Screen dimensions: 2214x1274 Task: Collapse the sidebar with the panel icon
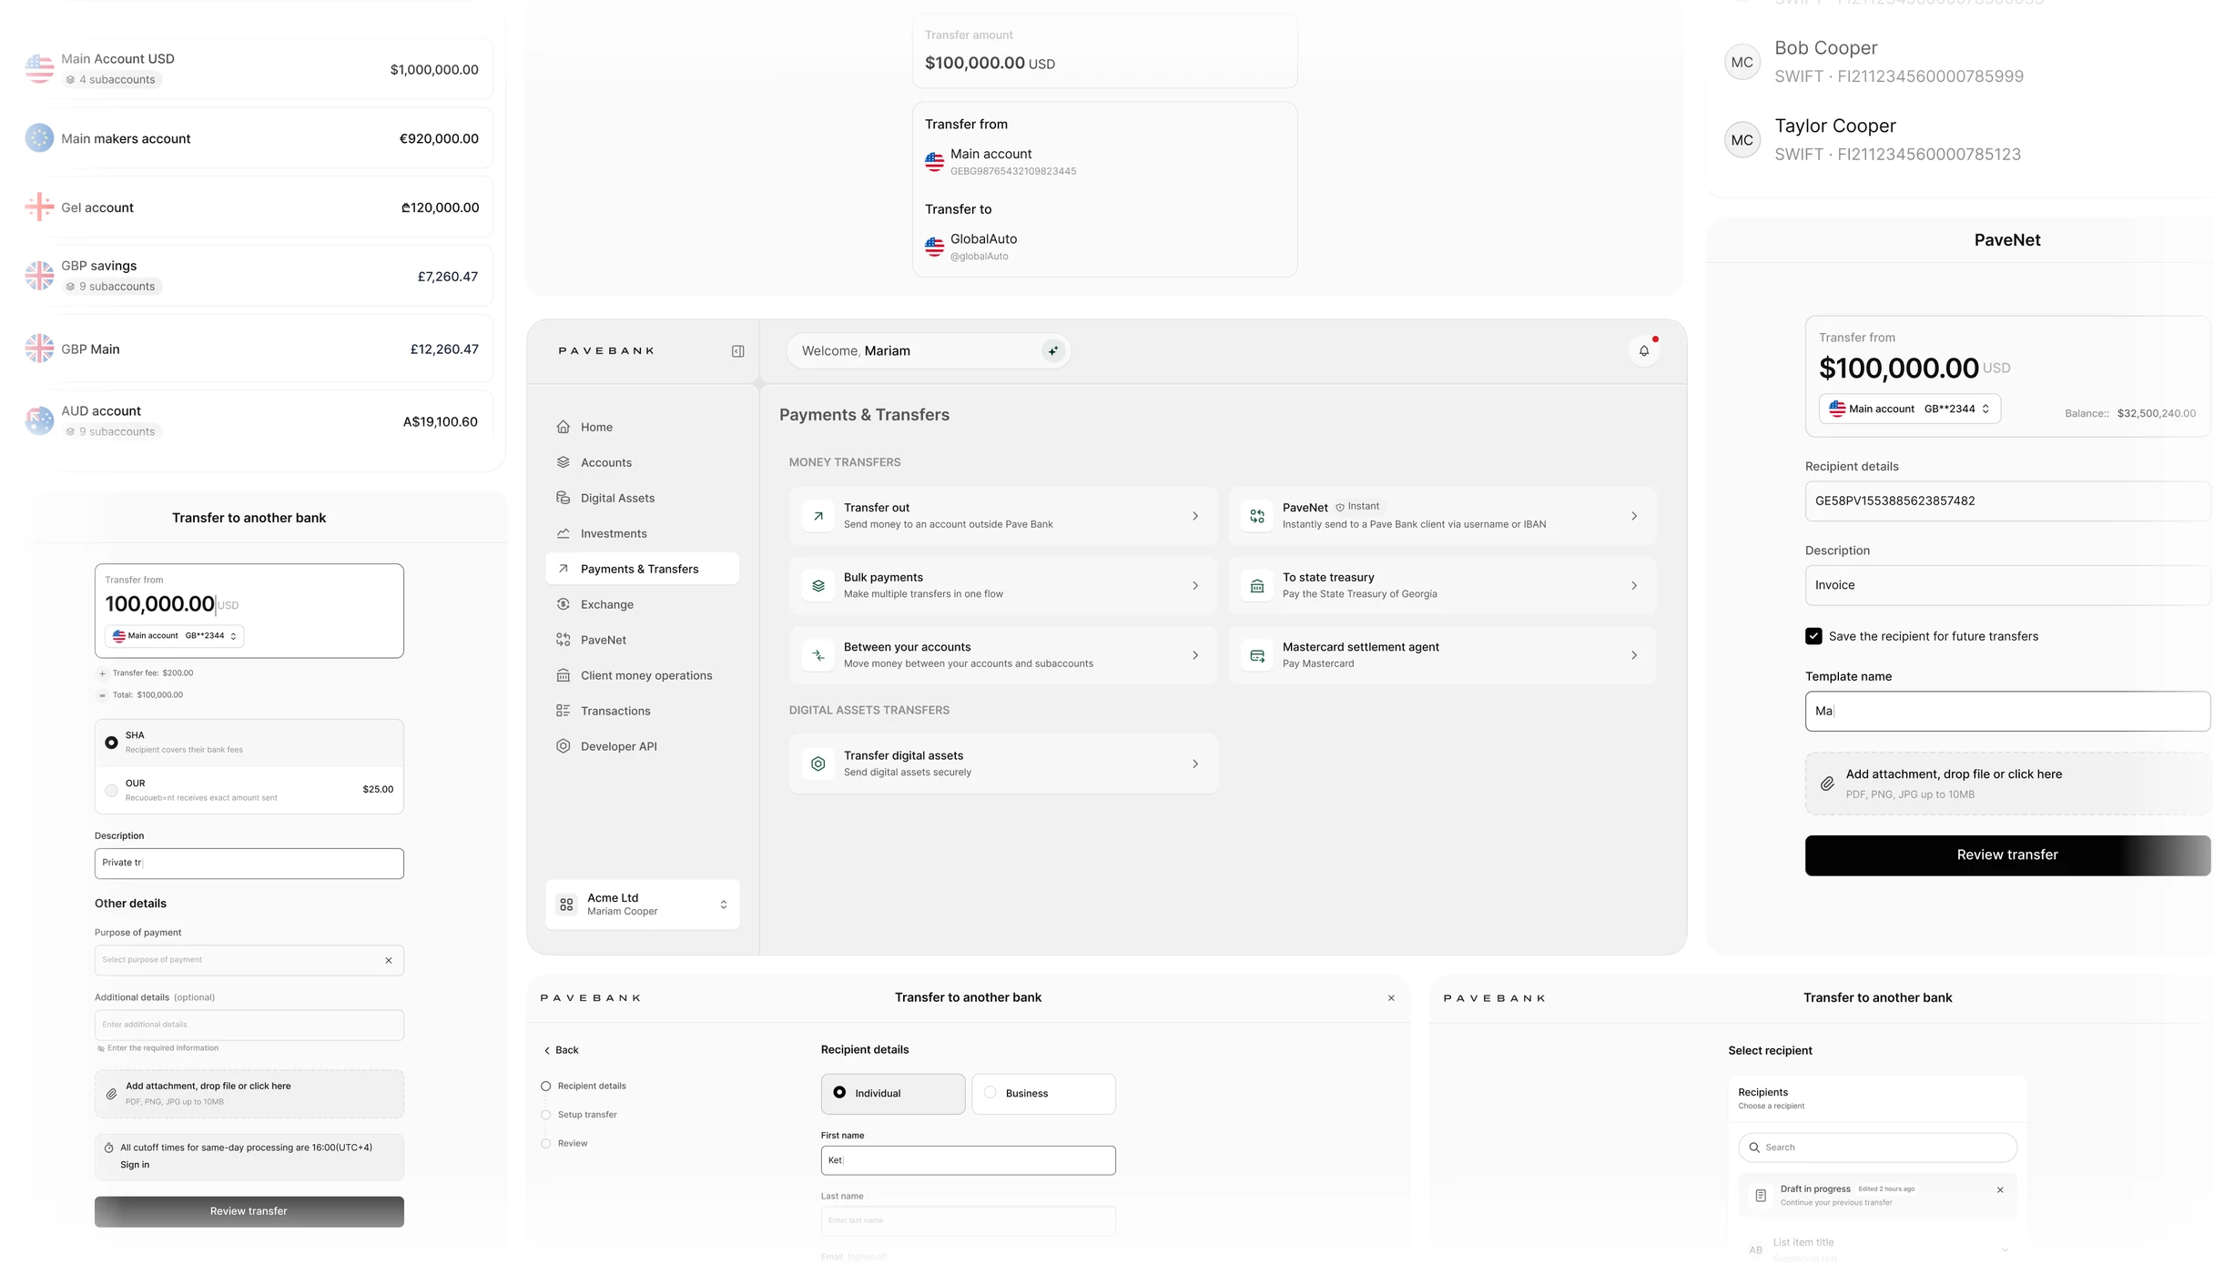[737, 351]
